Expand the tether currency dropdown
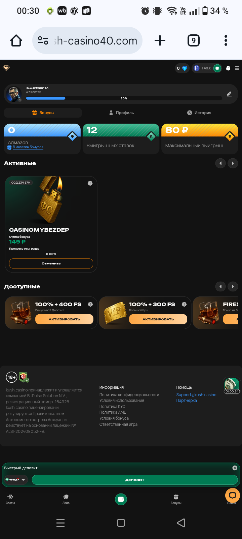Viewport: 242px width, 539px height. [x=16, y=480]
